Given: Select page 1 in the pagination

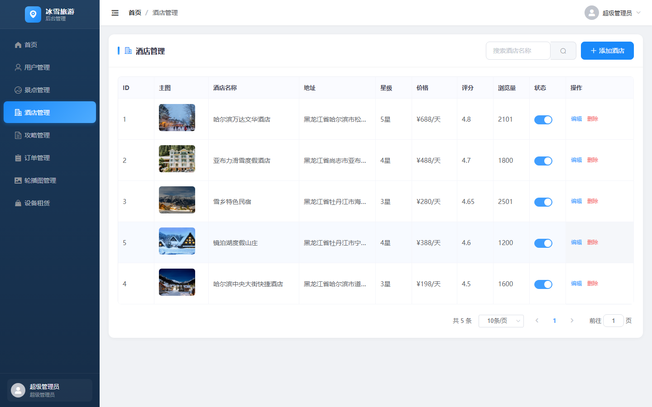Looking at the screenshot, I should (554, 321).
